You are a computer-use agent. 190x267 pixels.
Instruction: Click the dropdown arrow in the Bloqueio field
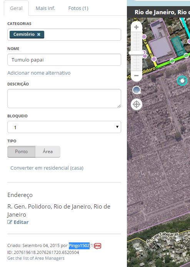coord(117,127)
